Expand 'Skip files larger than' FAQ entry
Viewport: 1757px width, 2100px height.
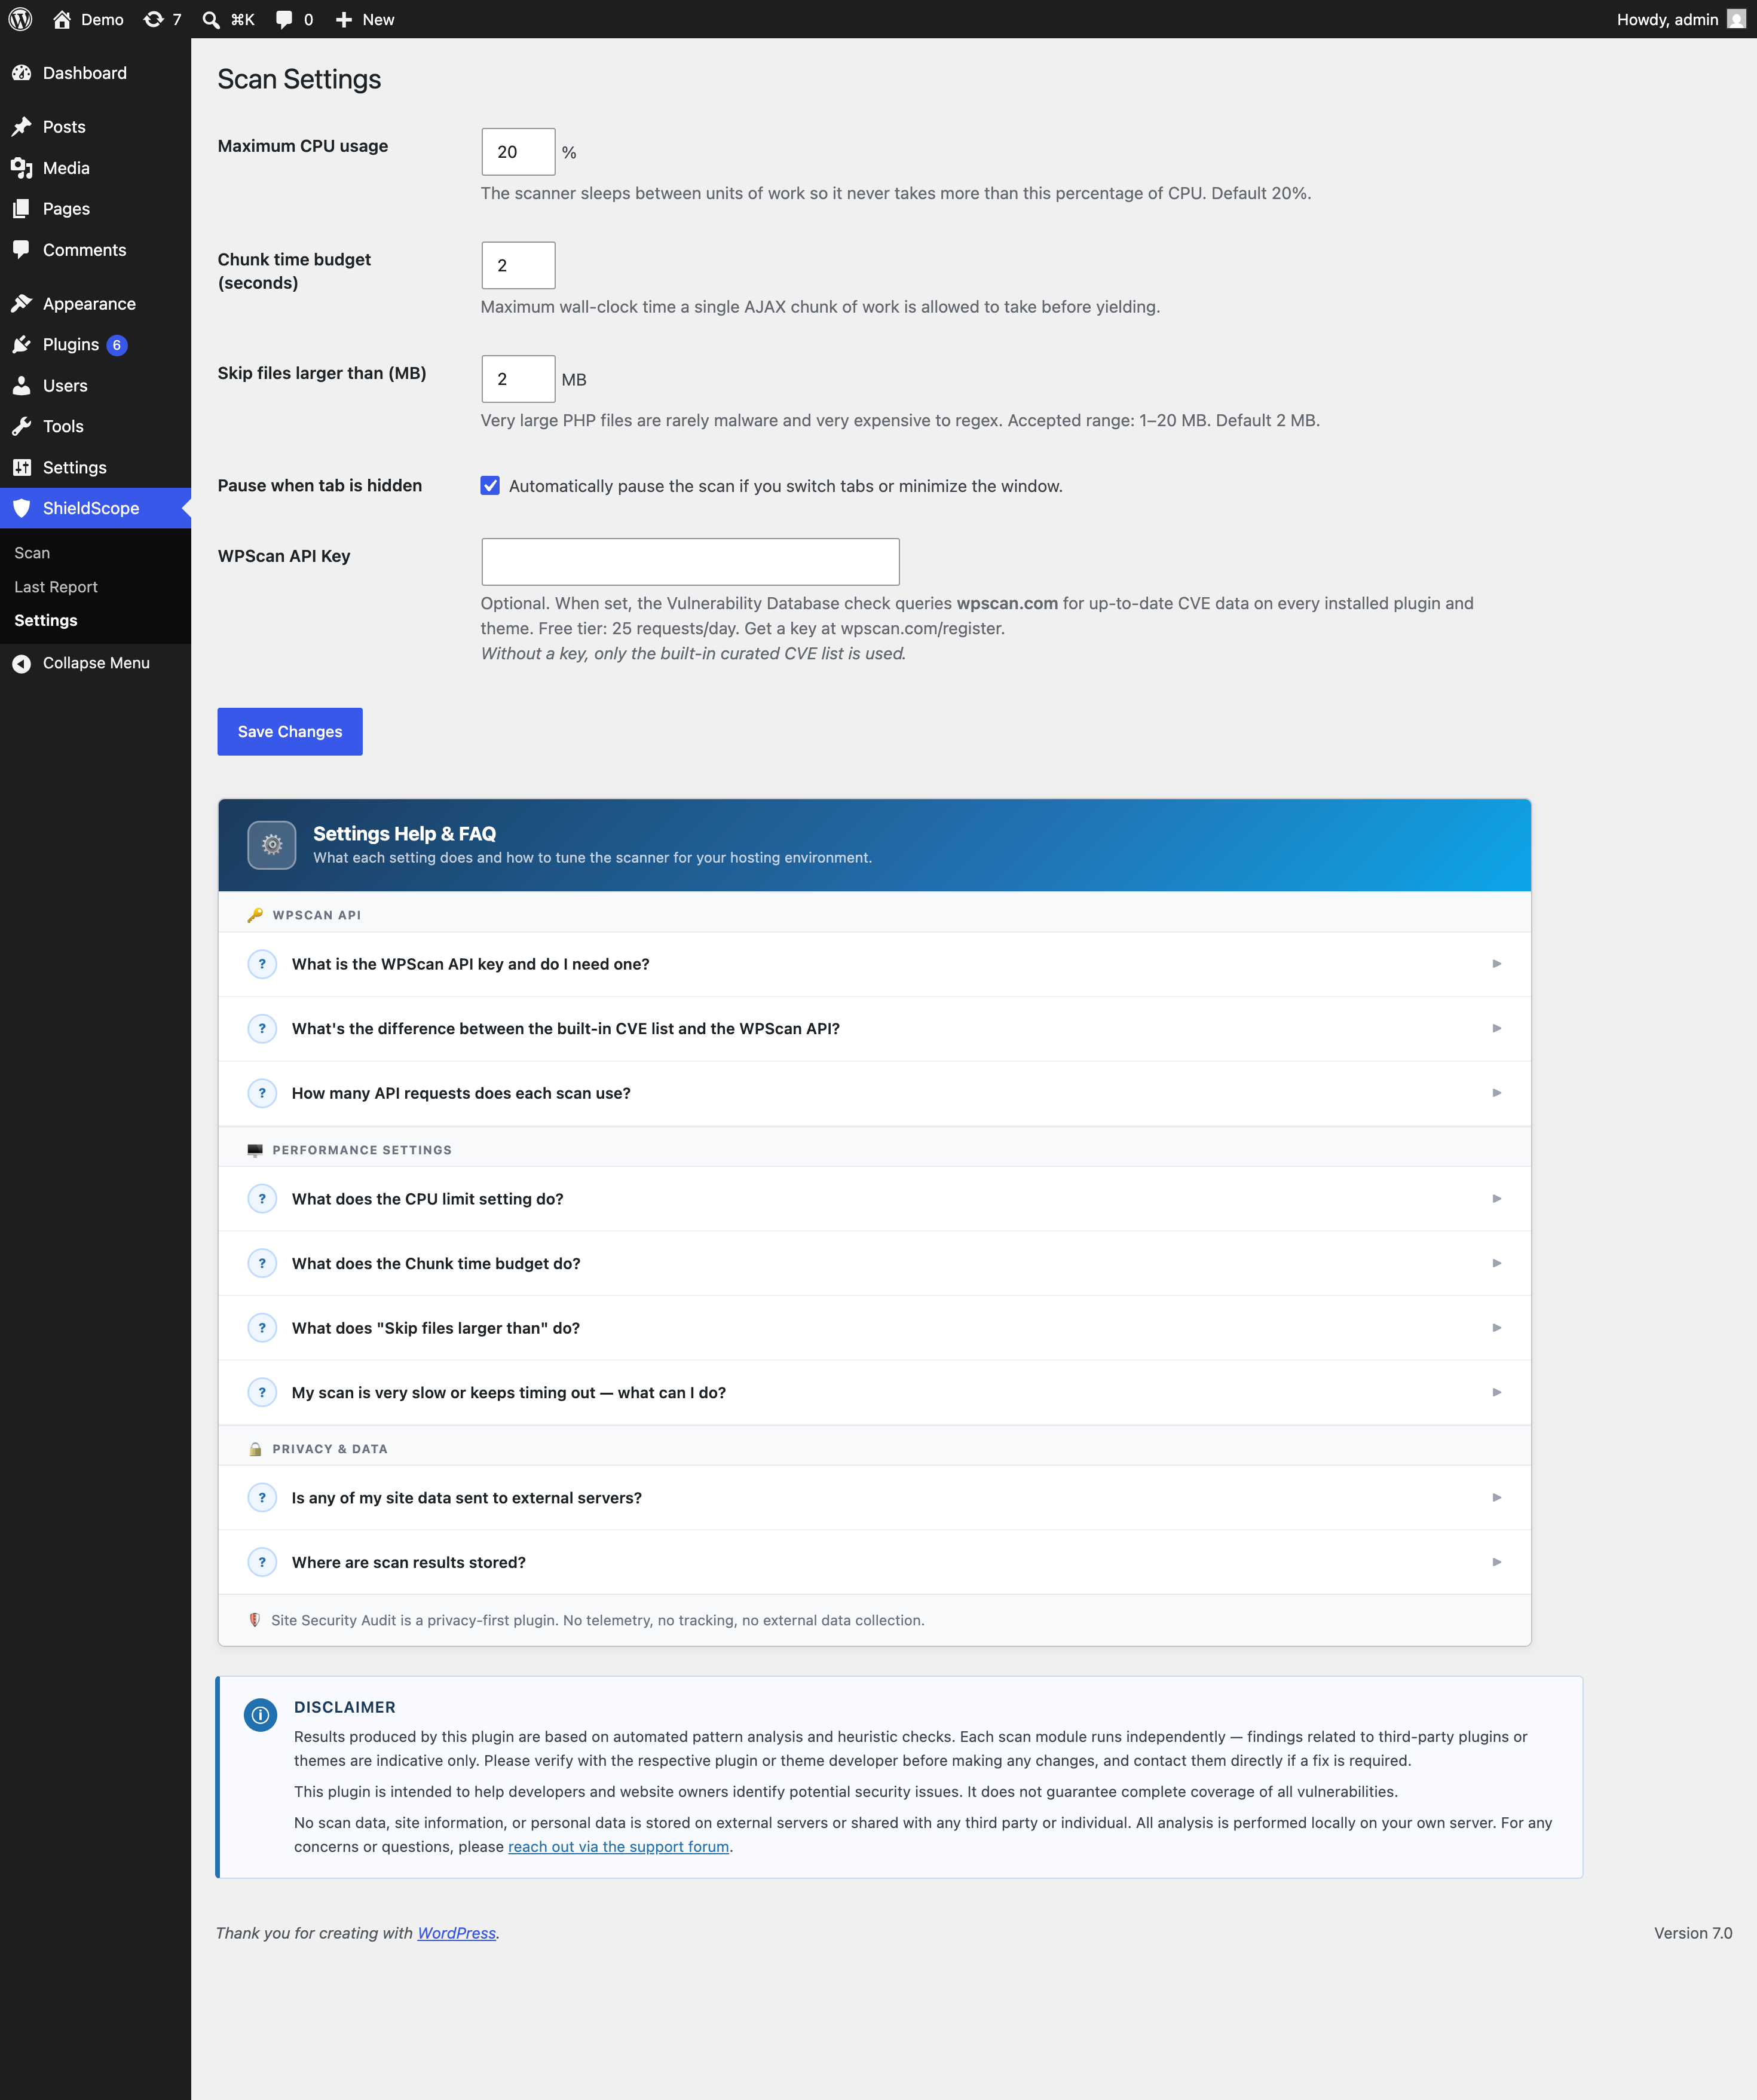874,1328
